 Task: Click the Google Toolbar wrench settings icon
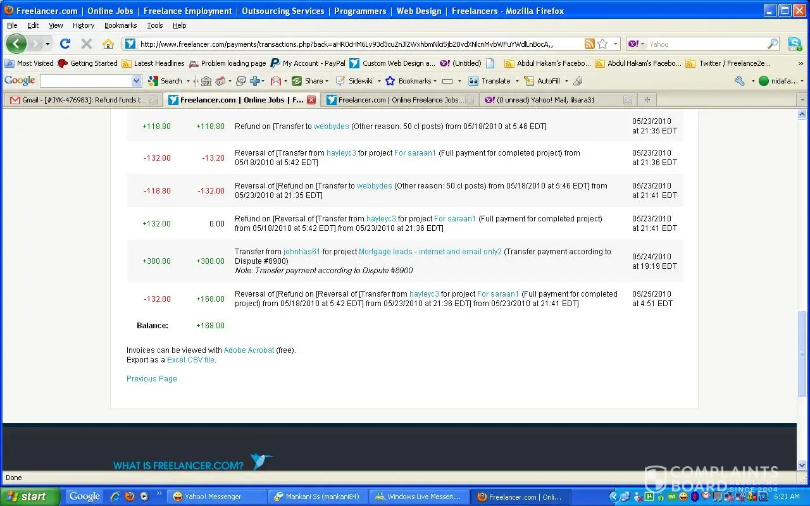click(739, 81)
